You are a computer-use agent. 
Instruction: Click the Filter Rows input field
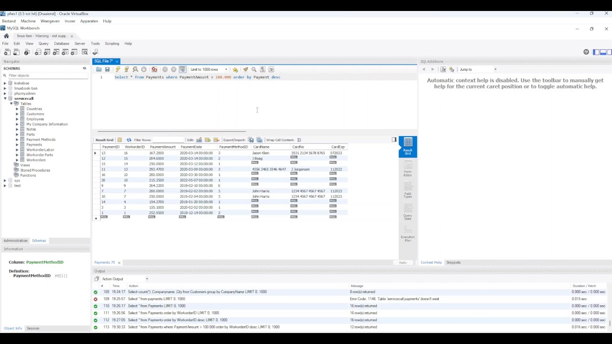point(168,140)
